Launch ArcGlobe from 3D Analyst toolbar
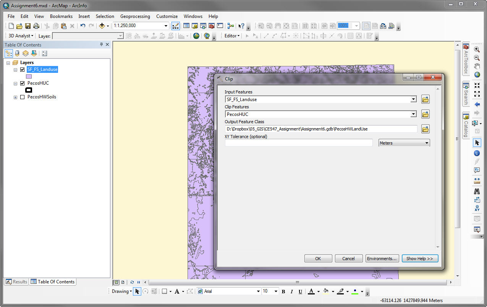 tap(207, 36)
